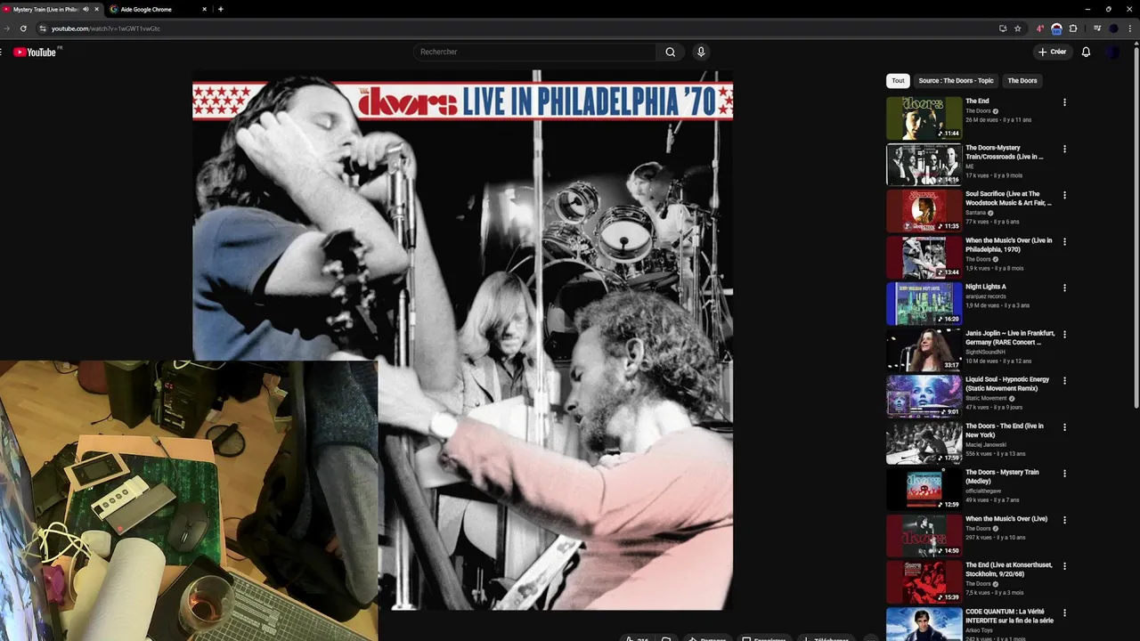Switch to Aide Google Chrome tab
This screenshot has height=641, width=1140.
pyautogui.click(x=157, y=9)
